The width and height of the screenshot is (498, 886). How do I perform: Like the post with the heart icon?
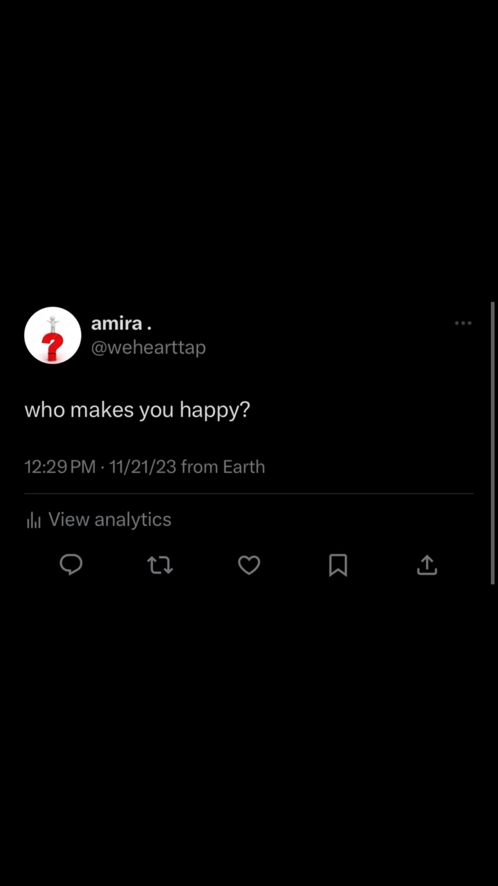coord(249,566)
